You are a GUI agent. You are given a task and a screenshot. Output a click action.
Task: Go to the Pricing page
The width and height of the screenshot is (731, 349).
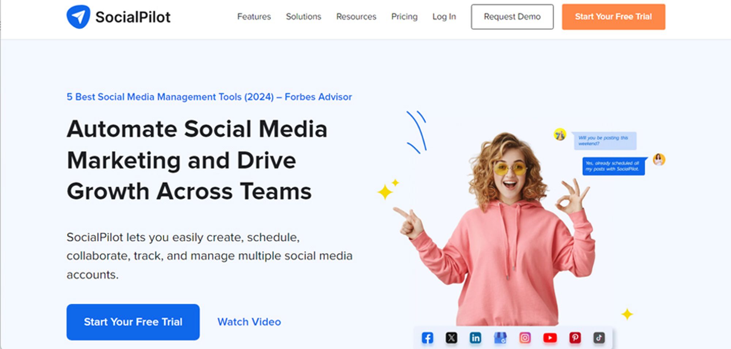click(404, 17)
